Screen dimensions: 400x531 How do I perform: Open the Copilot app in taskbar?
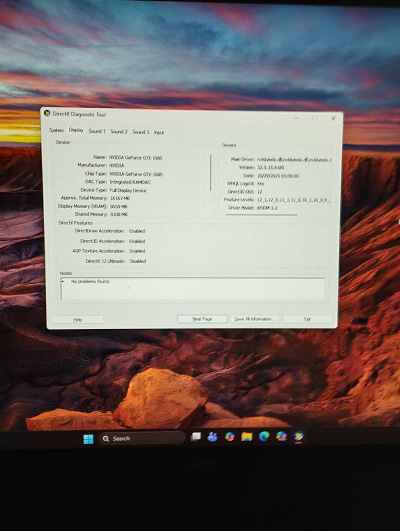pos(229,436)
